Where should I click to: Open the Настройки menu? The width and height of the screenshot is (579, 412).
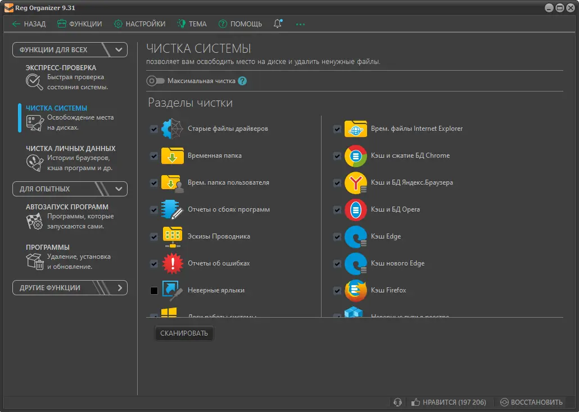pyautogui.click(x=139, y=24)
